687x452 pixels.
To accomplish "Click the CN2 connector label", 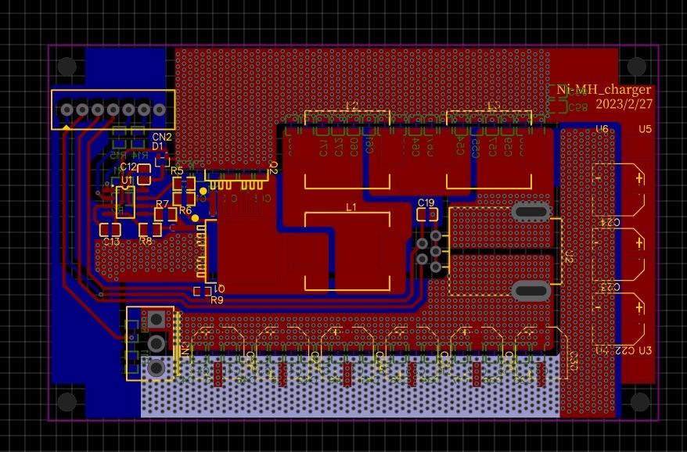I will 162,137.
